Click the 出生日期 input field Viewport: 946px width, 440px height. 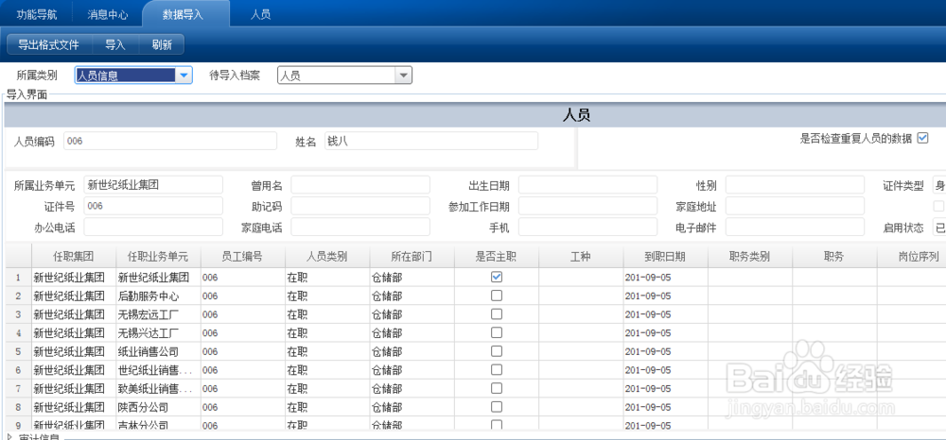[587, 185]
